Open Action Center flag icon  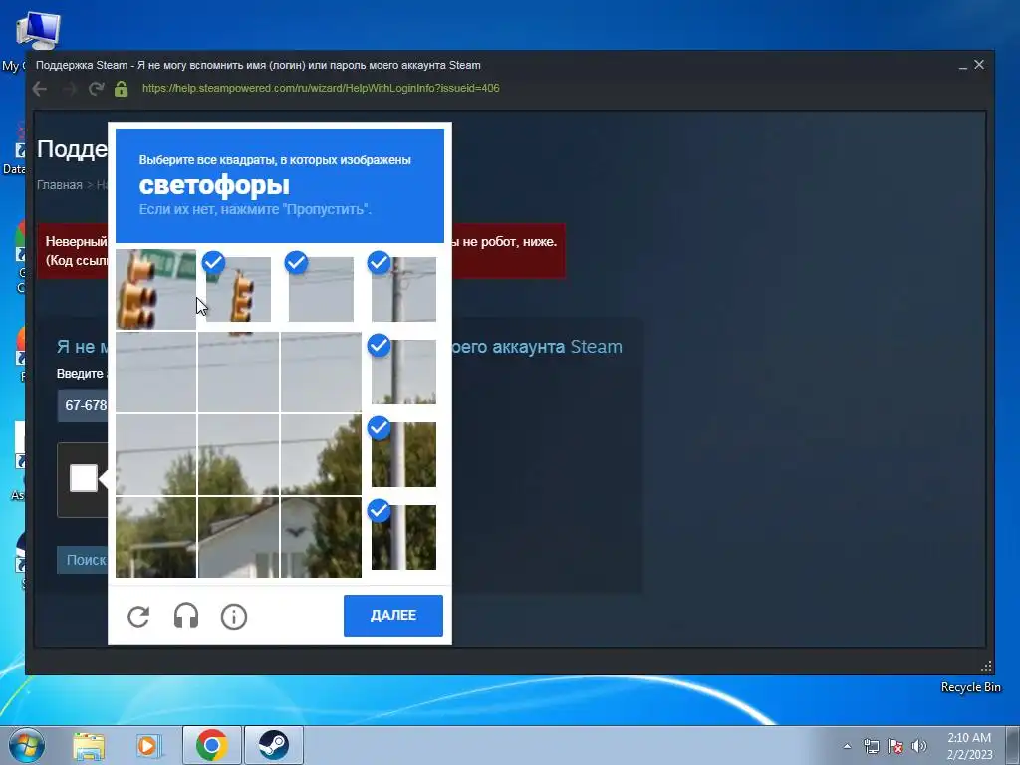click(895, 746)
